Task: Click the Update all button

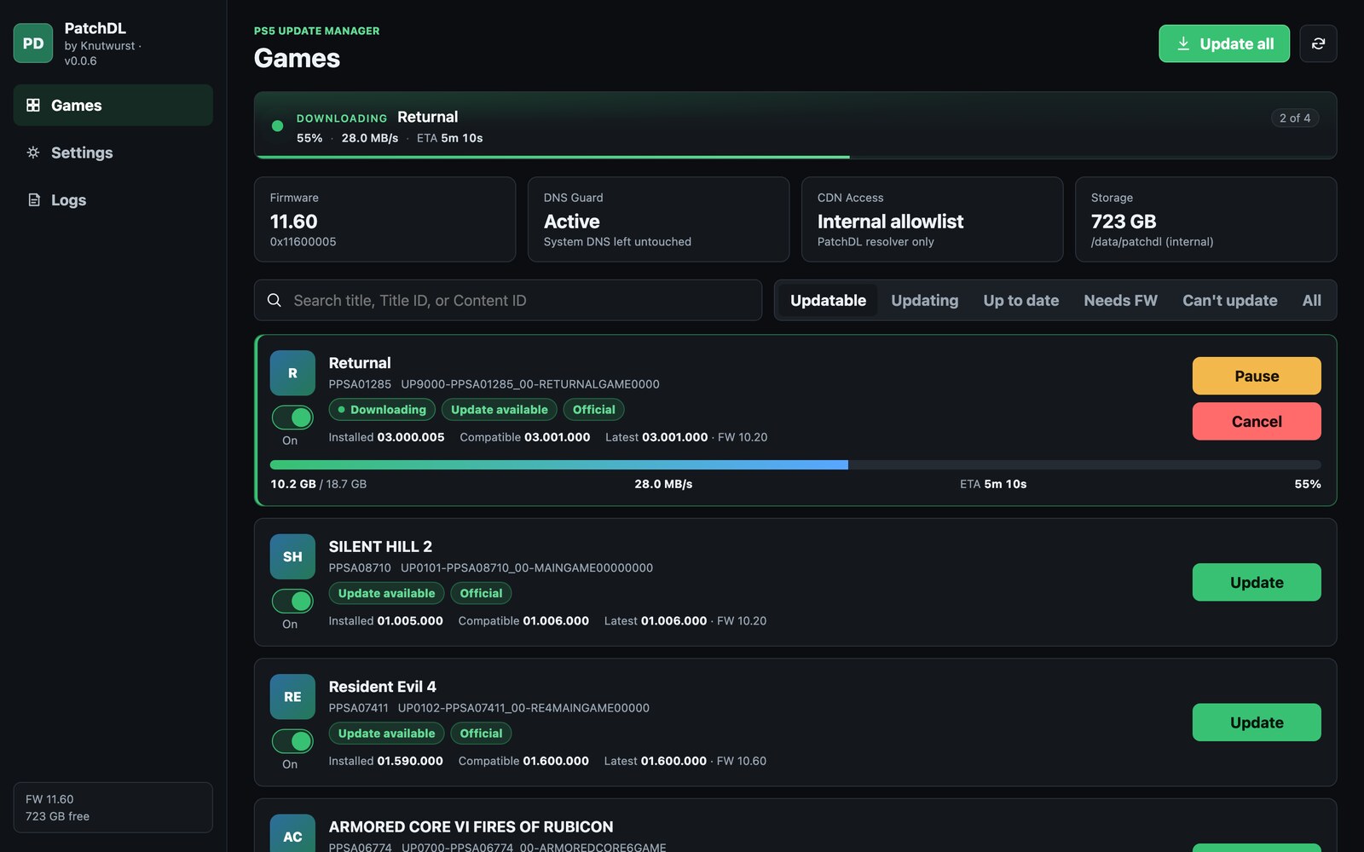Action: tap(1223, 43)
